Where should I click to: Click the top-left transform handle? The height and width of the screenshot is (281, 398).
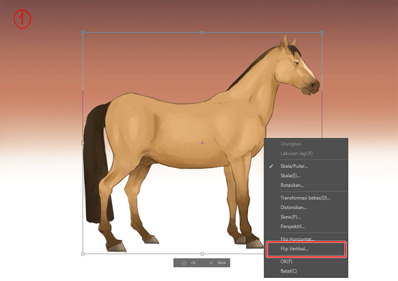(x=83, y=32)
